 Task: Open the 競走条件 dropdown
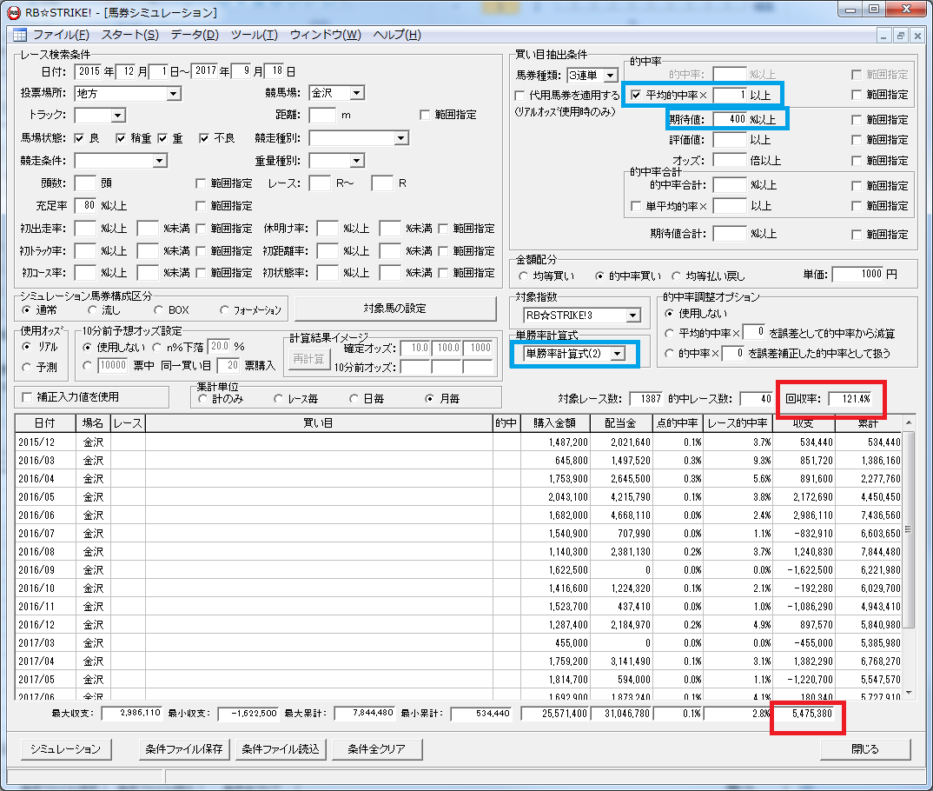pyautogui.click(x=159, y=162)
